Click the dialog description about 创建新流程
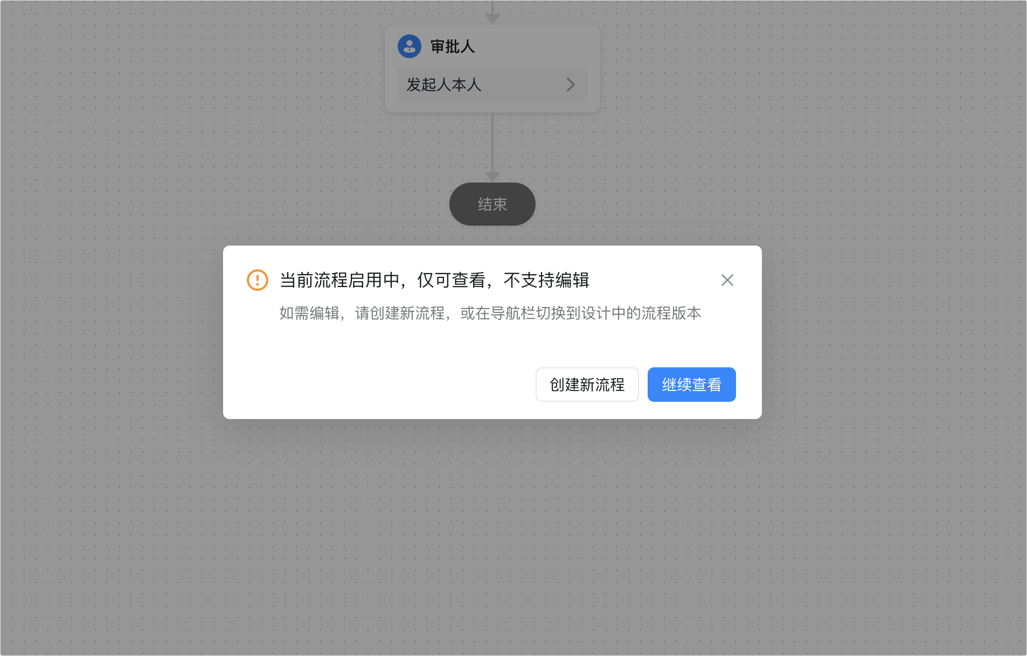 click(490, 313)
